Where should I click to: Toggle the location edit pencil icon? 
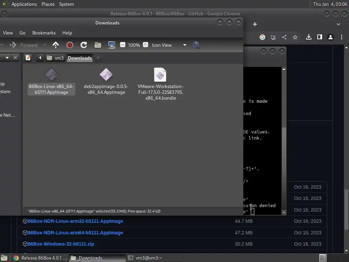28,58
